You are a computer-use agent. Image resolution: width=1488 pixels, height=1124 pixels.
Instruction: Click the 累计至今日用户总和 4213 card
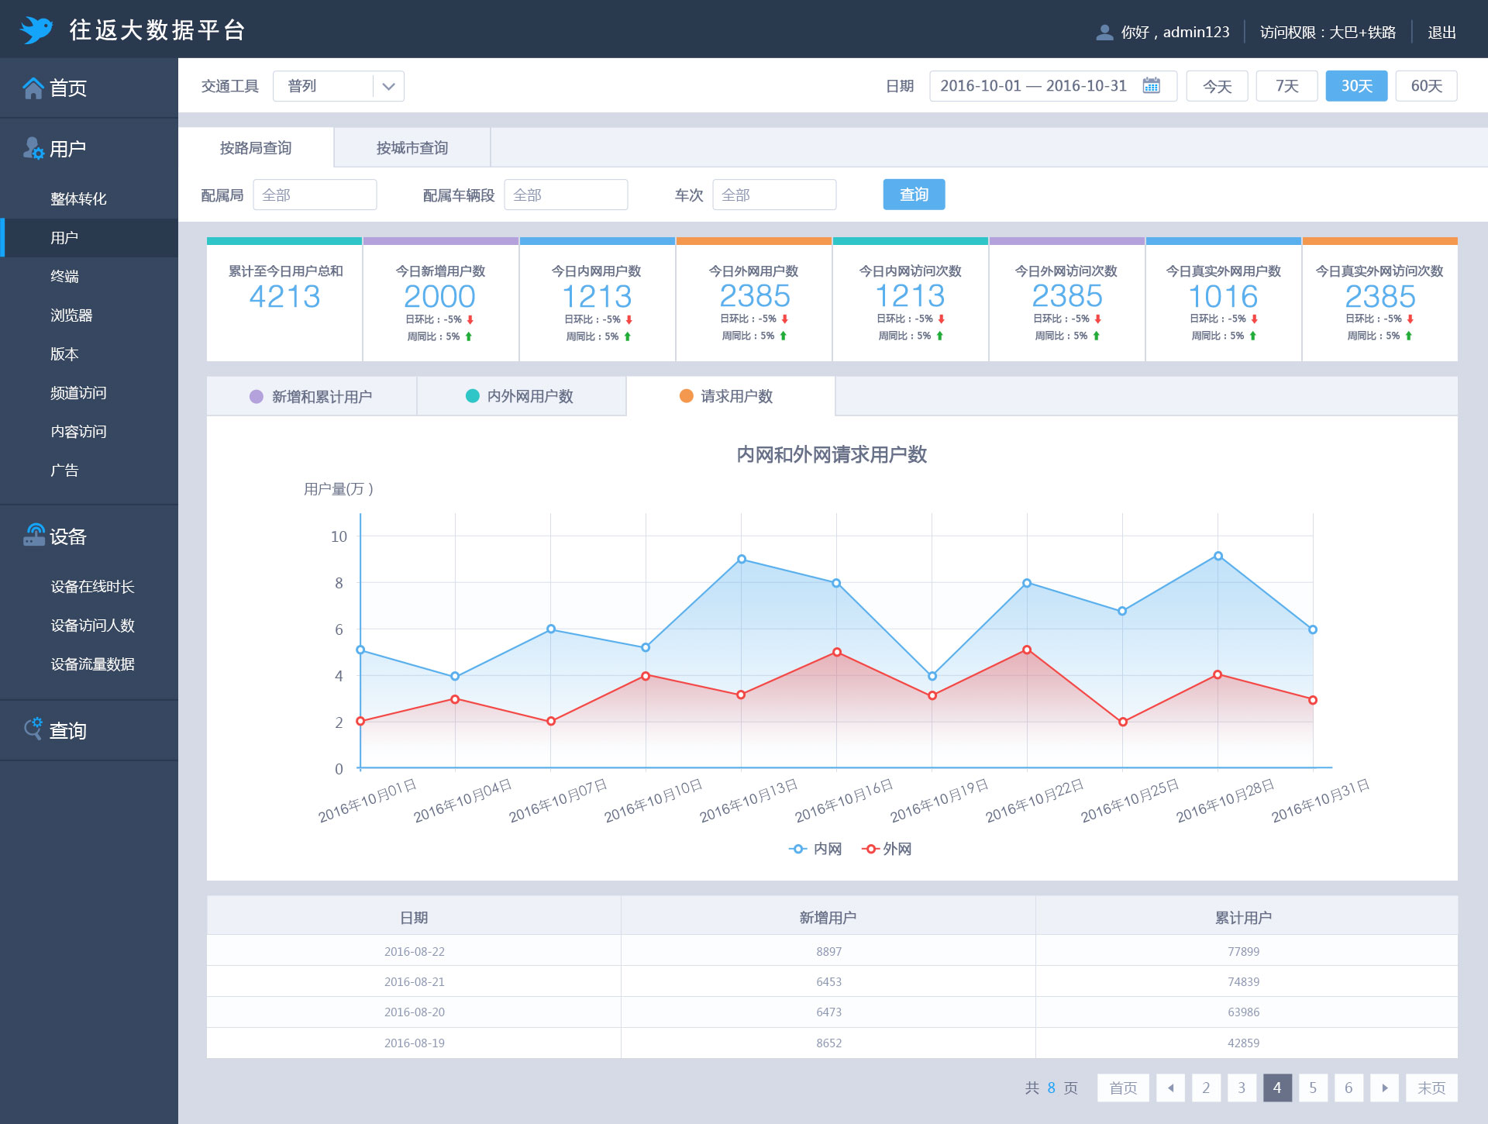[284, 299]
